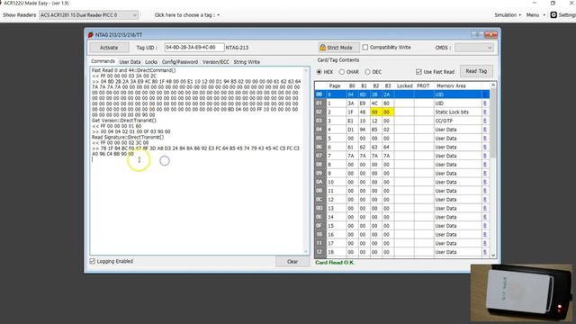
Task: Click the Settings gear icon in top bar
Action: pos(553,14)
